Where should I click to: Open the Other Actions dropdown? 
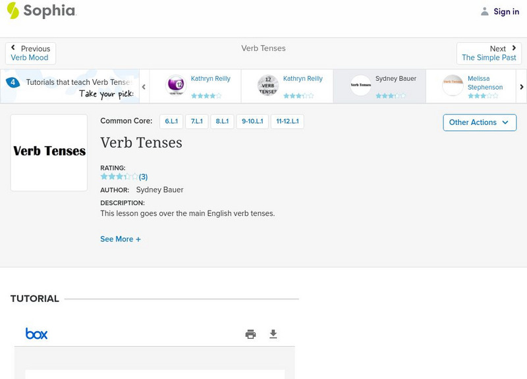pyautogui.click(x=479, y=122)
